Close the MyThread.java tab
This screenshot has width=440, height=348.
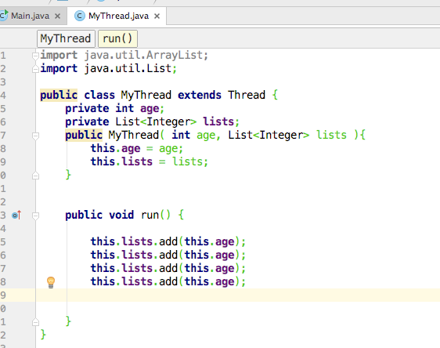[x=157, y=16]
